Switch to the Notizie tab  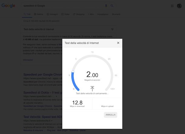[39, 14]
